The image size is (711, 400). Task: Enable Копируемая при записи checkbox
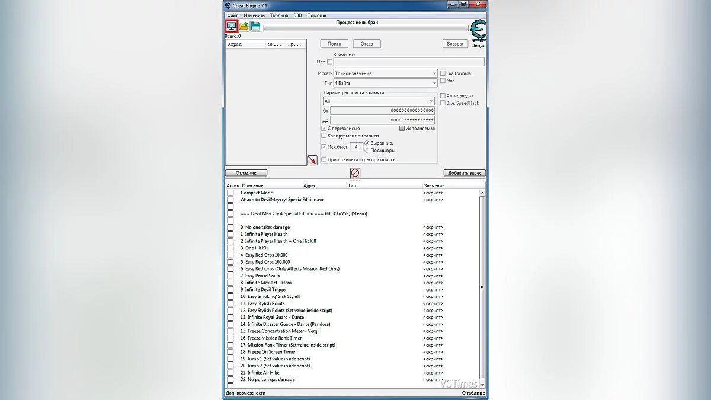click(324, 136)
